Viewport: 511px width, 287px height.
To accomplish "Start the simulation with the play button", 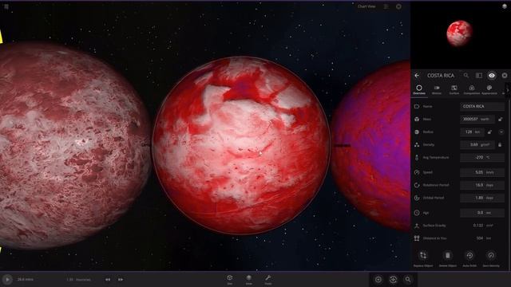I will point(7,279).
